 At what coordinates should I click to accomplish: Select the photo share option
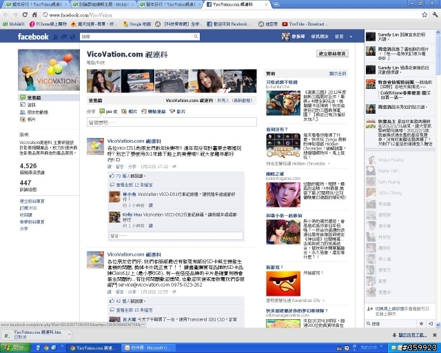click(129, 112)
